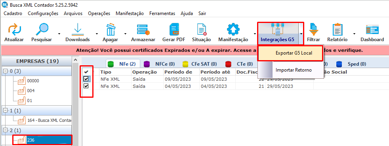The width and height of the screenshot is (389, 146).
Task: Click the Sair menu
Action: click(202, 13)
